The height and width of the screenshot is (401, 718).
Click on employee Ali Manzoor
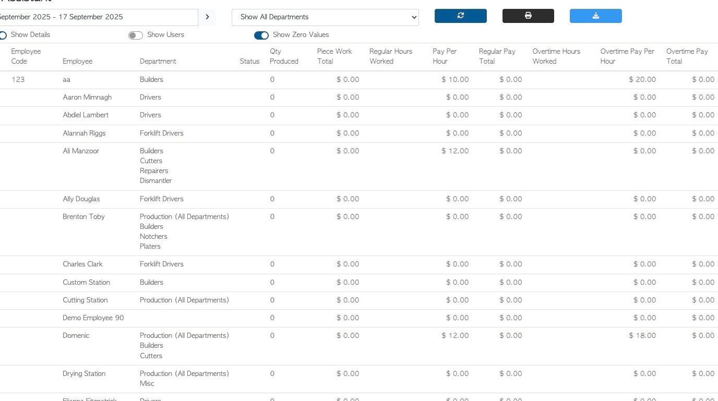(x=81, y=151)
